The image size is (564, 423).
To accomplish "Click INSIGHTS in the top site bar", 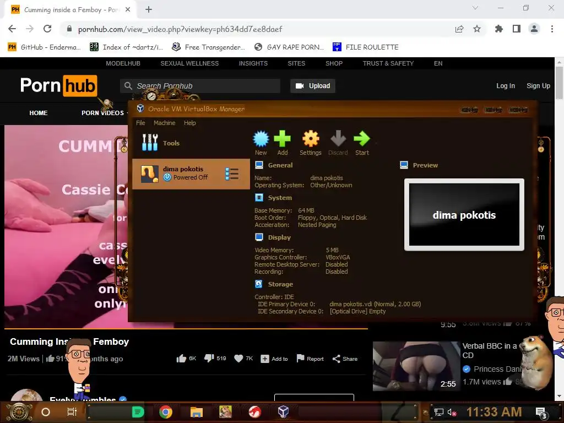I will coord(253,63).
